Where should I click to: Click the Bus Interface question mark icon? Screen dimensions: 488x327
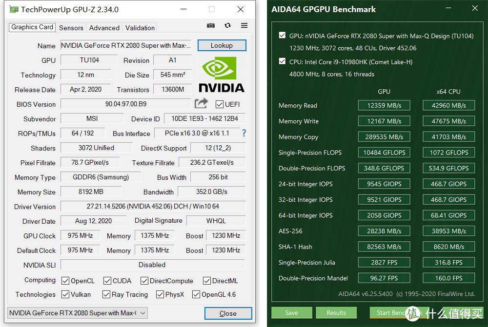244,133
